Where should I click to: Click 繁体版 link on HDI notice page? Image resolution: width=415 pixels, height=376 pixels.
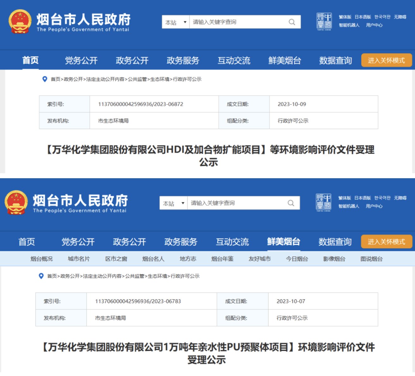(345, 17)
